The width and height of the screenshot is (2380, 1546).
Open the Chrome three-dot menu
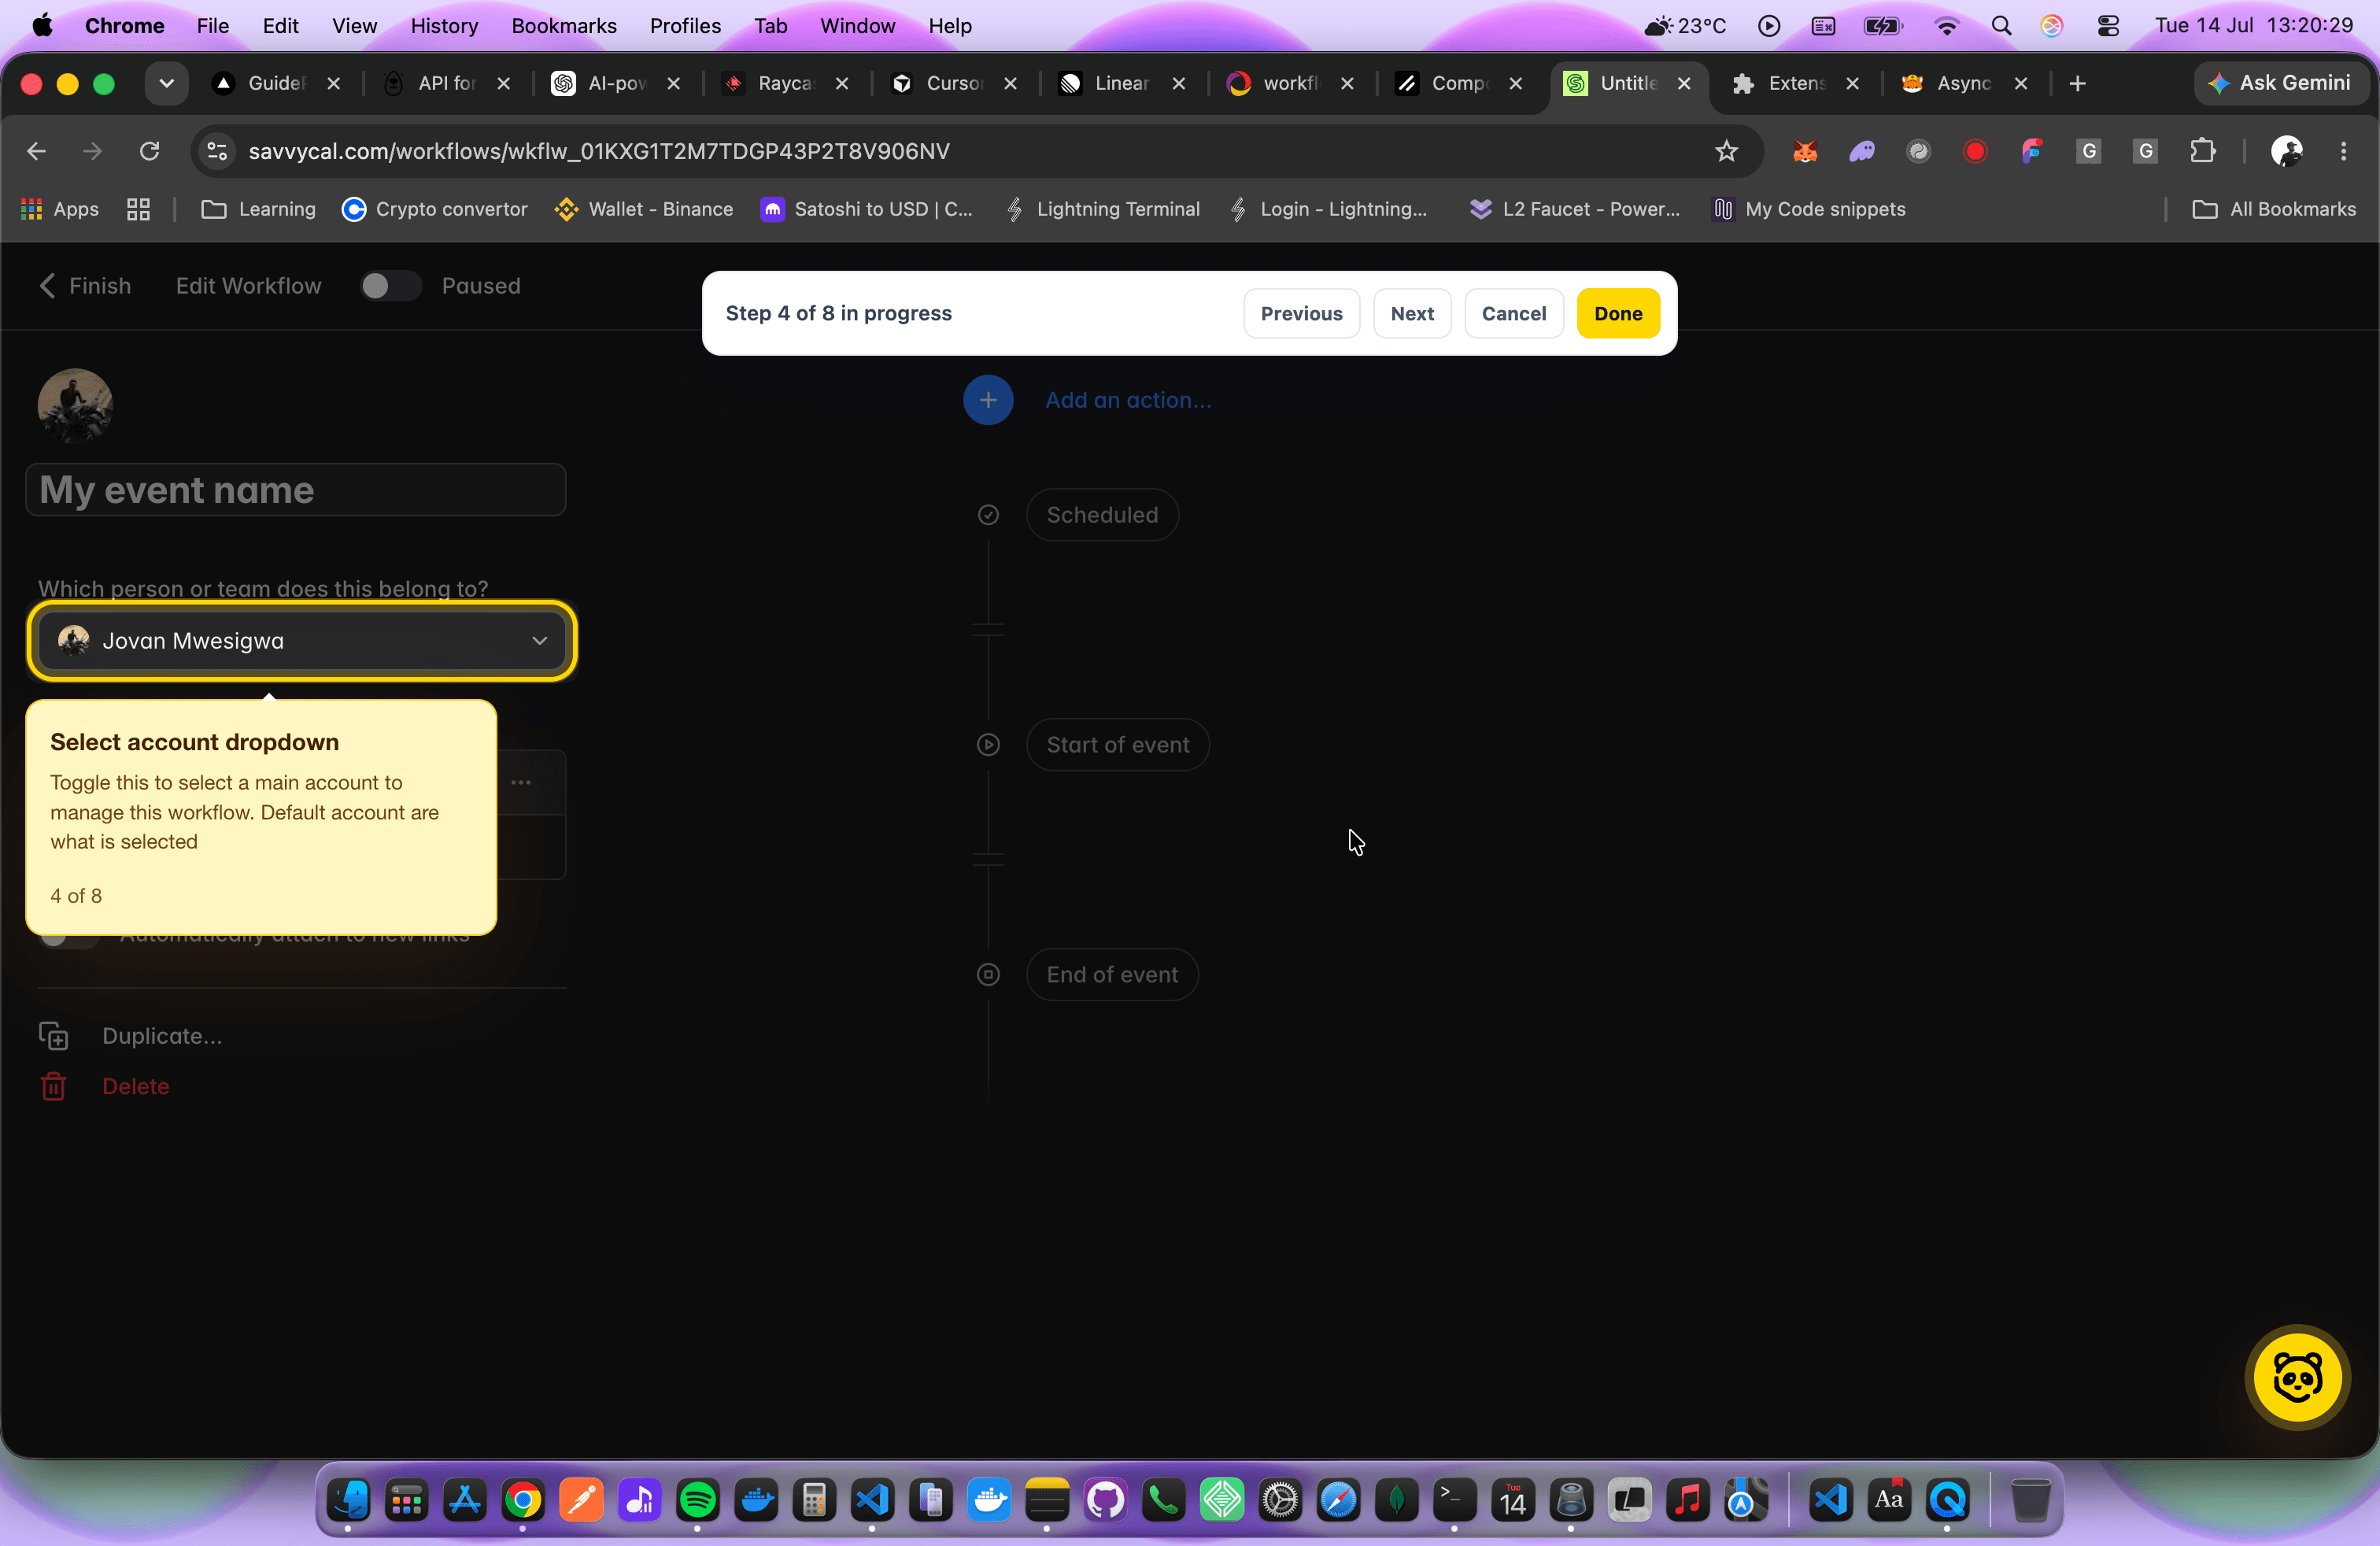pyautogui.click(x=2344, y=151)
